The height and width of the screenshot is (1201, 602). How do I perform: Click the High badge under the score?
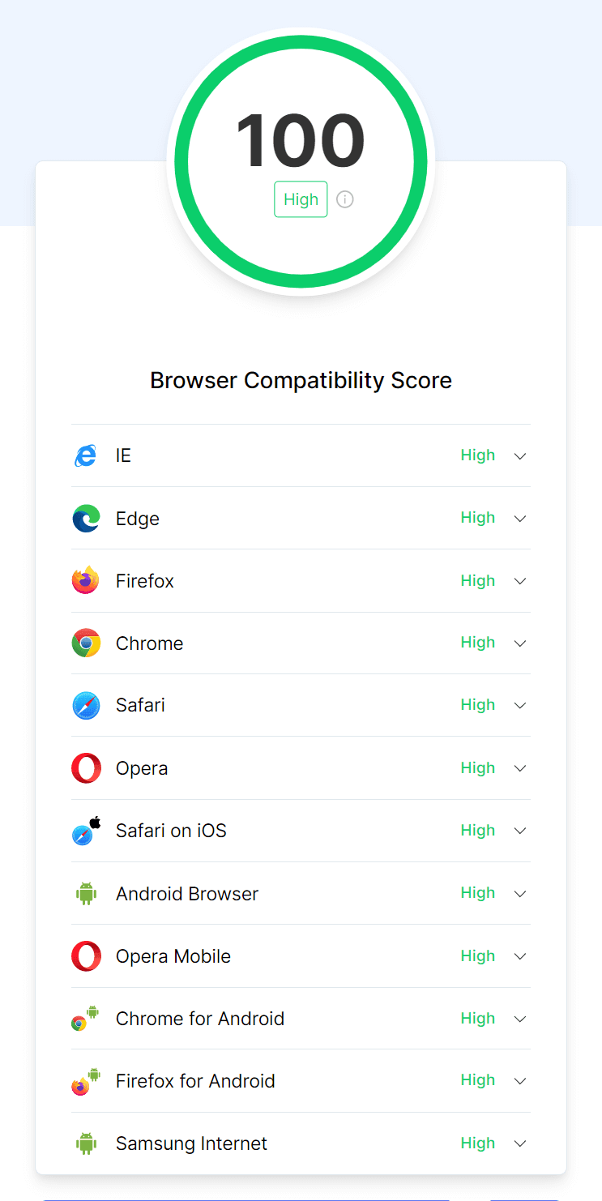[x=301, y=199]
